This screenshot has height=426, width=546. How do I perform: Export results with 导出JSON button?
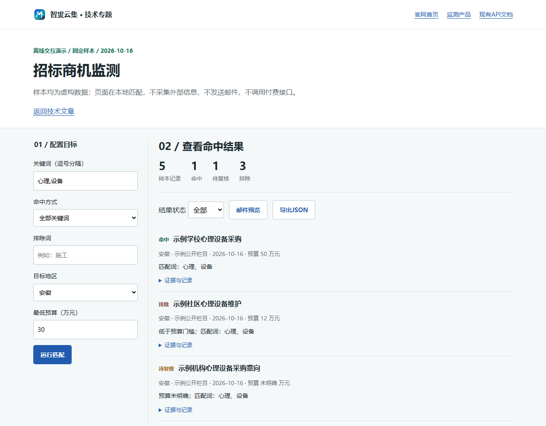[x=294, y=210]
